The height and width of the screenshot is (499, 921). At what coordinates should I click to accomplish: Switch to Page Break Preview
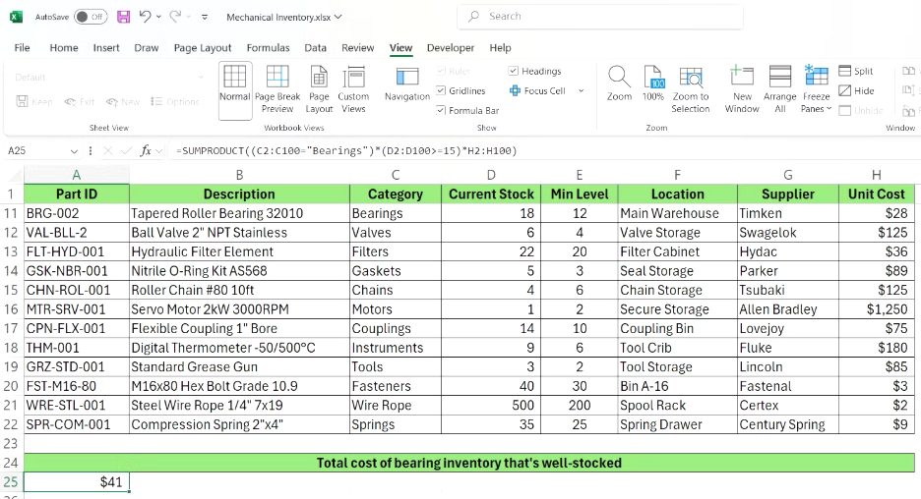pos(277,90)
